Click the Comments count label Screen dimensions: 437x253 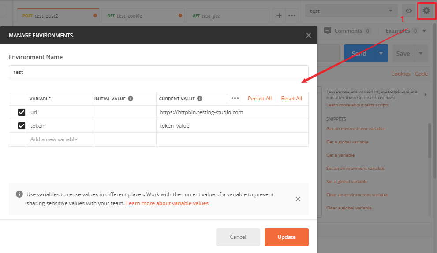click(367, 31)
